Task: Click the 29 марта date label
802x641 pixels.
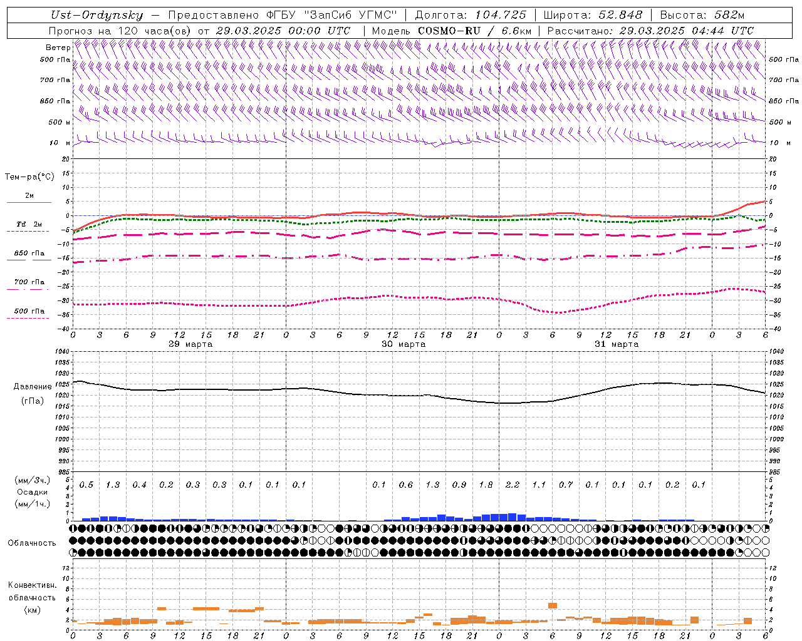Action: point(191,344)
